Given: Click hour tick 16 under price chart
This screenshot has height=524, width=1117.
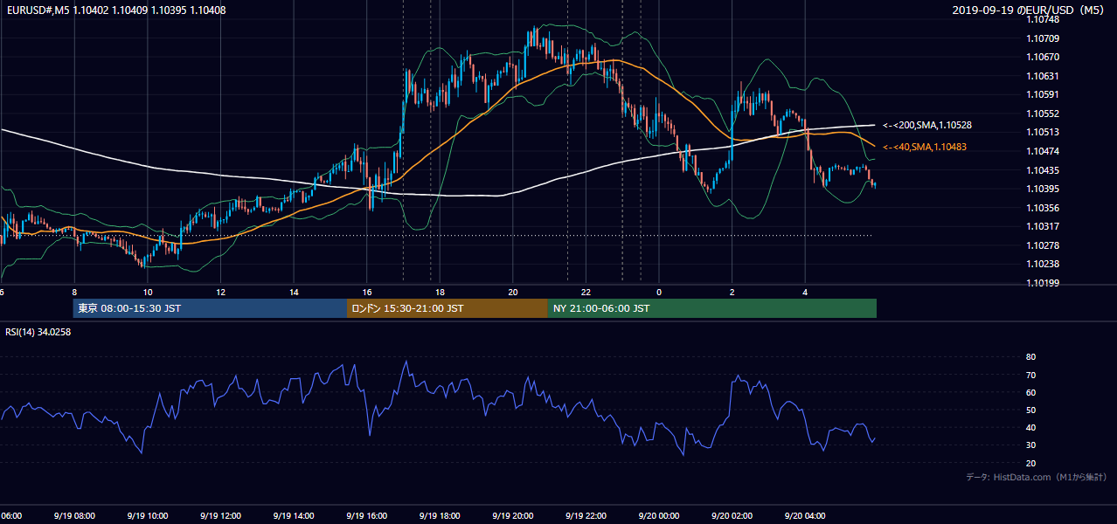Looking at the screenshot, I should click(367, 292).
